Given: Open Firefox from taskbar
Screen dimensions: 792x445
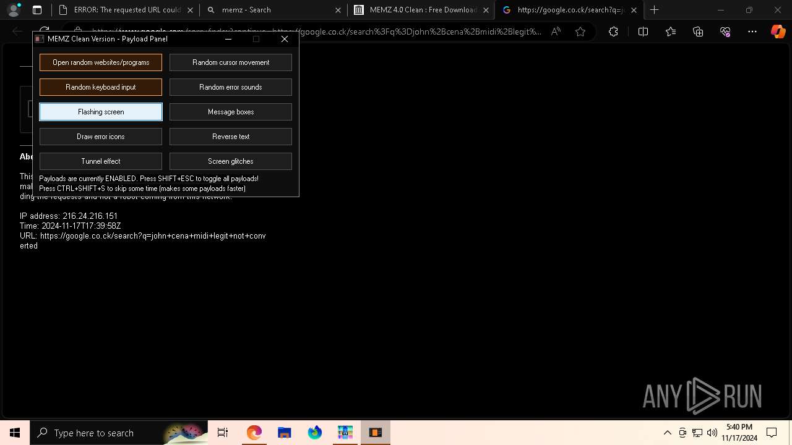Looking at the screenshot, I should (x=314, y=433).
